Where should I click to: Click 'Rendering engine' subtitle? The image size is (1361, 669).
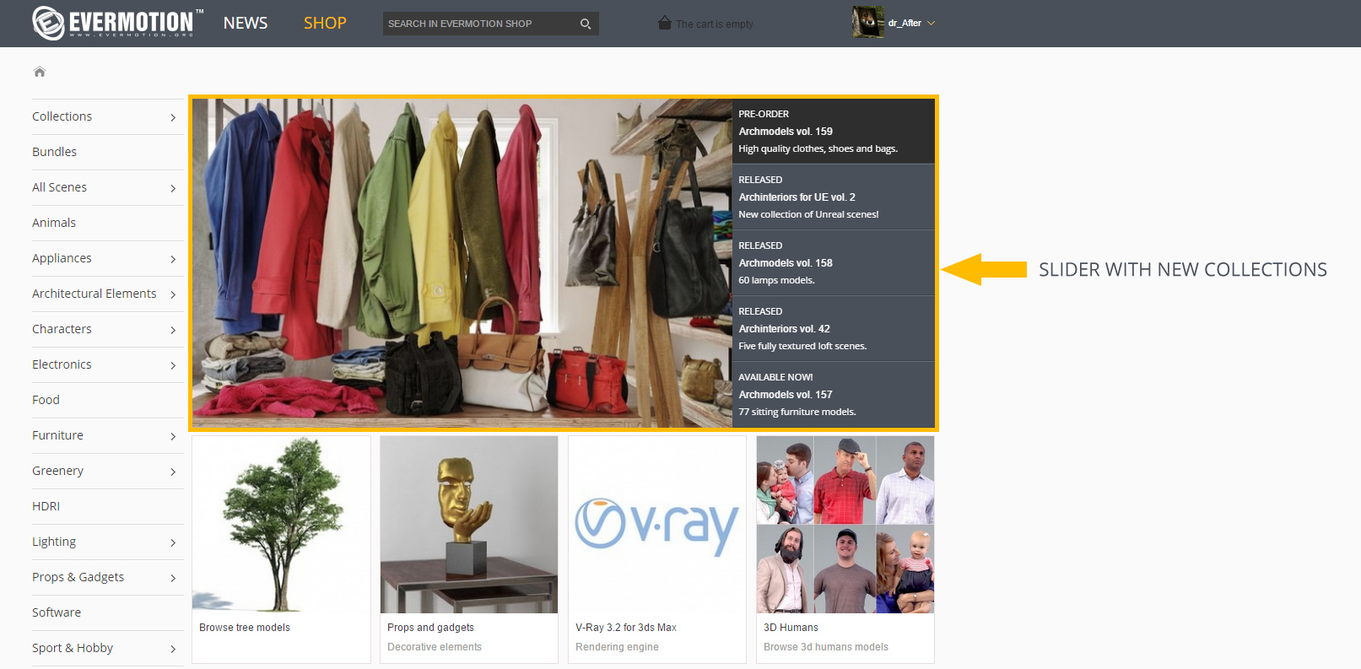(617, 647)
